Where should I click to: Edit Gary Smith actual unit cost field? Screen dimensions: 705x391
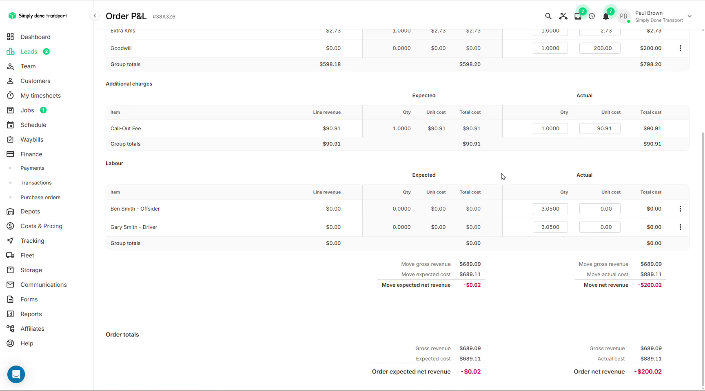pyautogui.click(x=600, y=227)
